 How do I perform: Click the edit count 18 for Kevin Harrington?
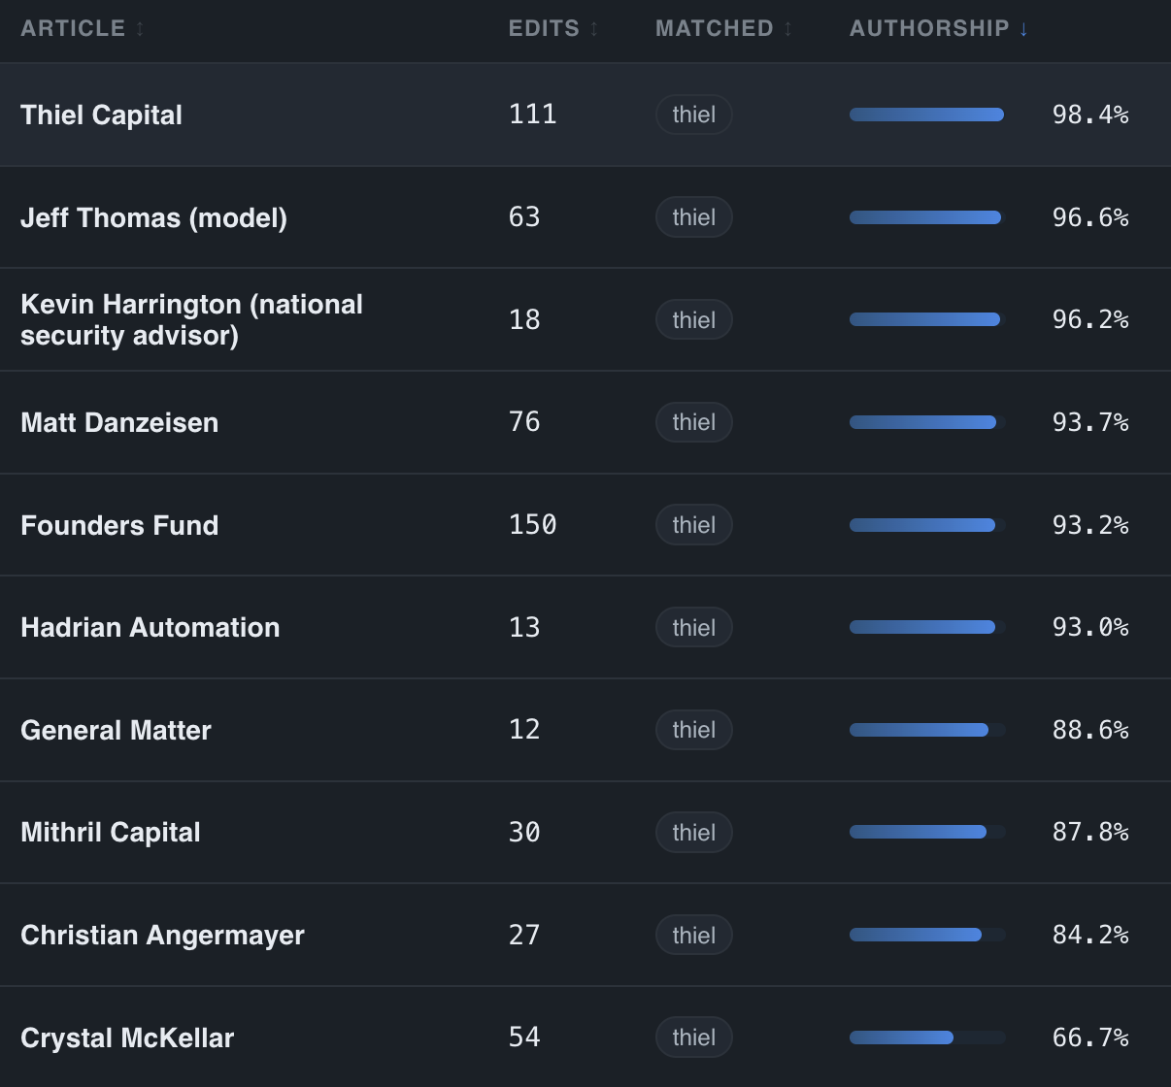tap(524, 319)
